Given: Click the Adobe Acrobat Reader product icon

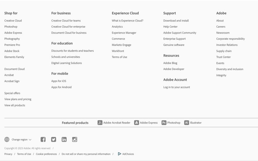Looking at the screenshot, I should click(100, 123).
